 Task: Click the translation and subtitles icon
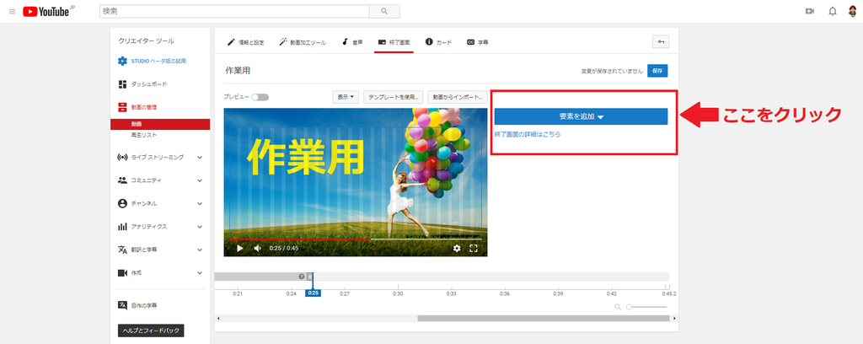tap(123, 250)
